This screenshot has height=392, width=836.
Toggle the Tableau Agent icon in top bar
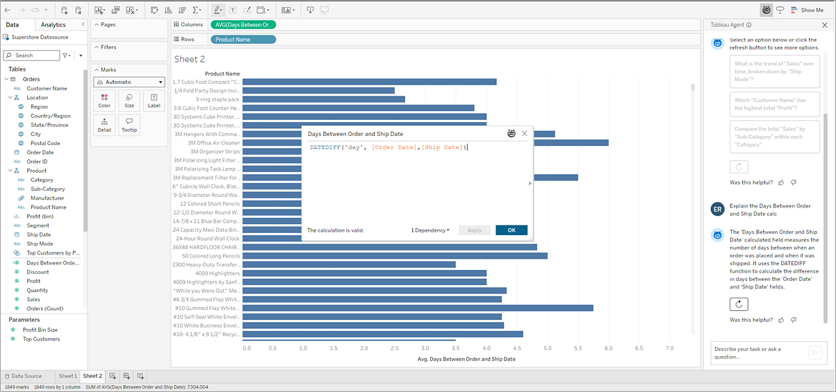point(767,10)
